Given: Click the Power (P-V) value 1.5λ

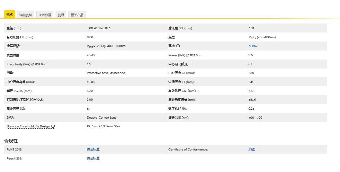Looking at the screenshot, I should 251,55.
